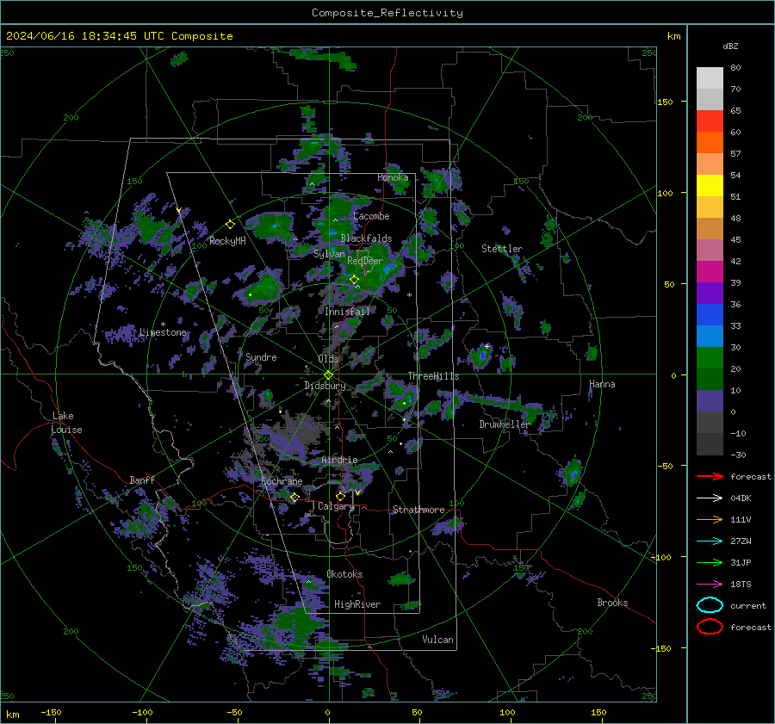Screen dimensions: 775x724
Task: Select the magenta 18TS arrow legend icon
Action: tap(710, 585)
